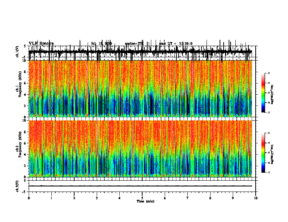Screen dimensions: 288x222
Task: Click the VLF Spectra plot title
Action: (x=41, y=44)
